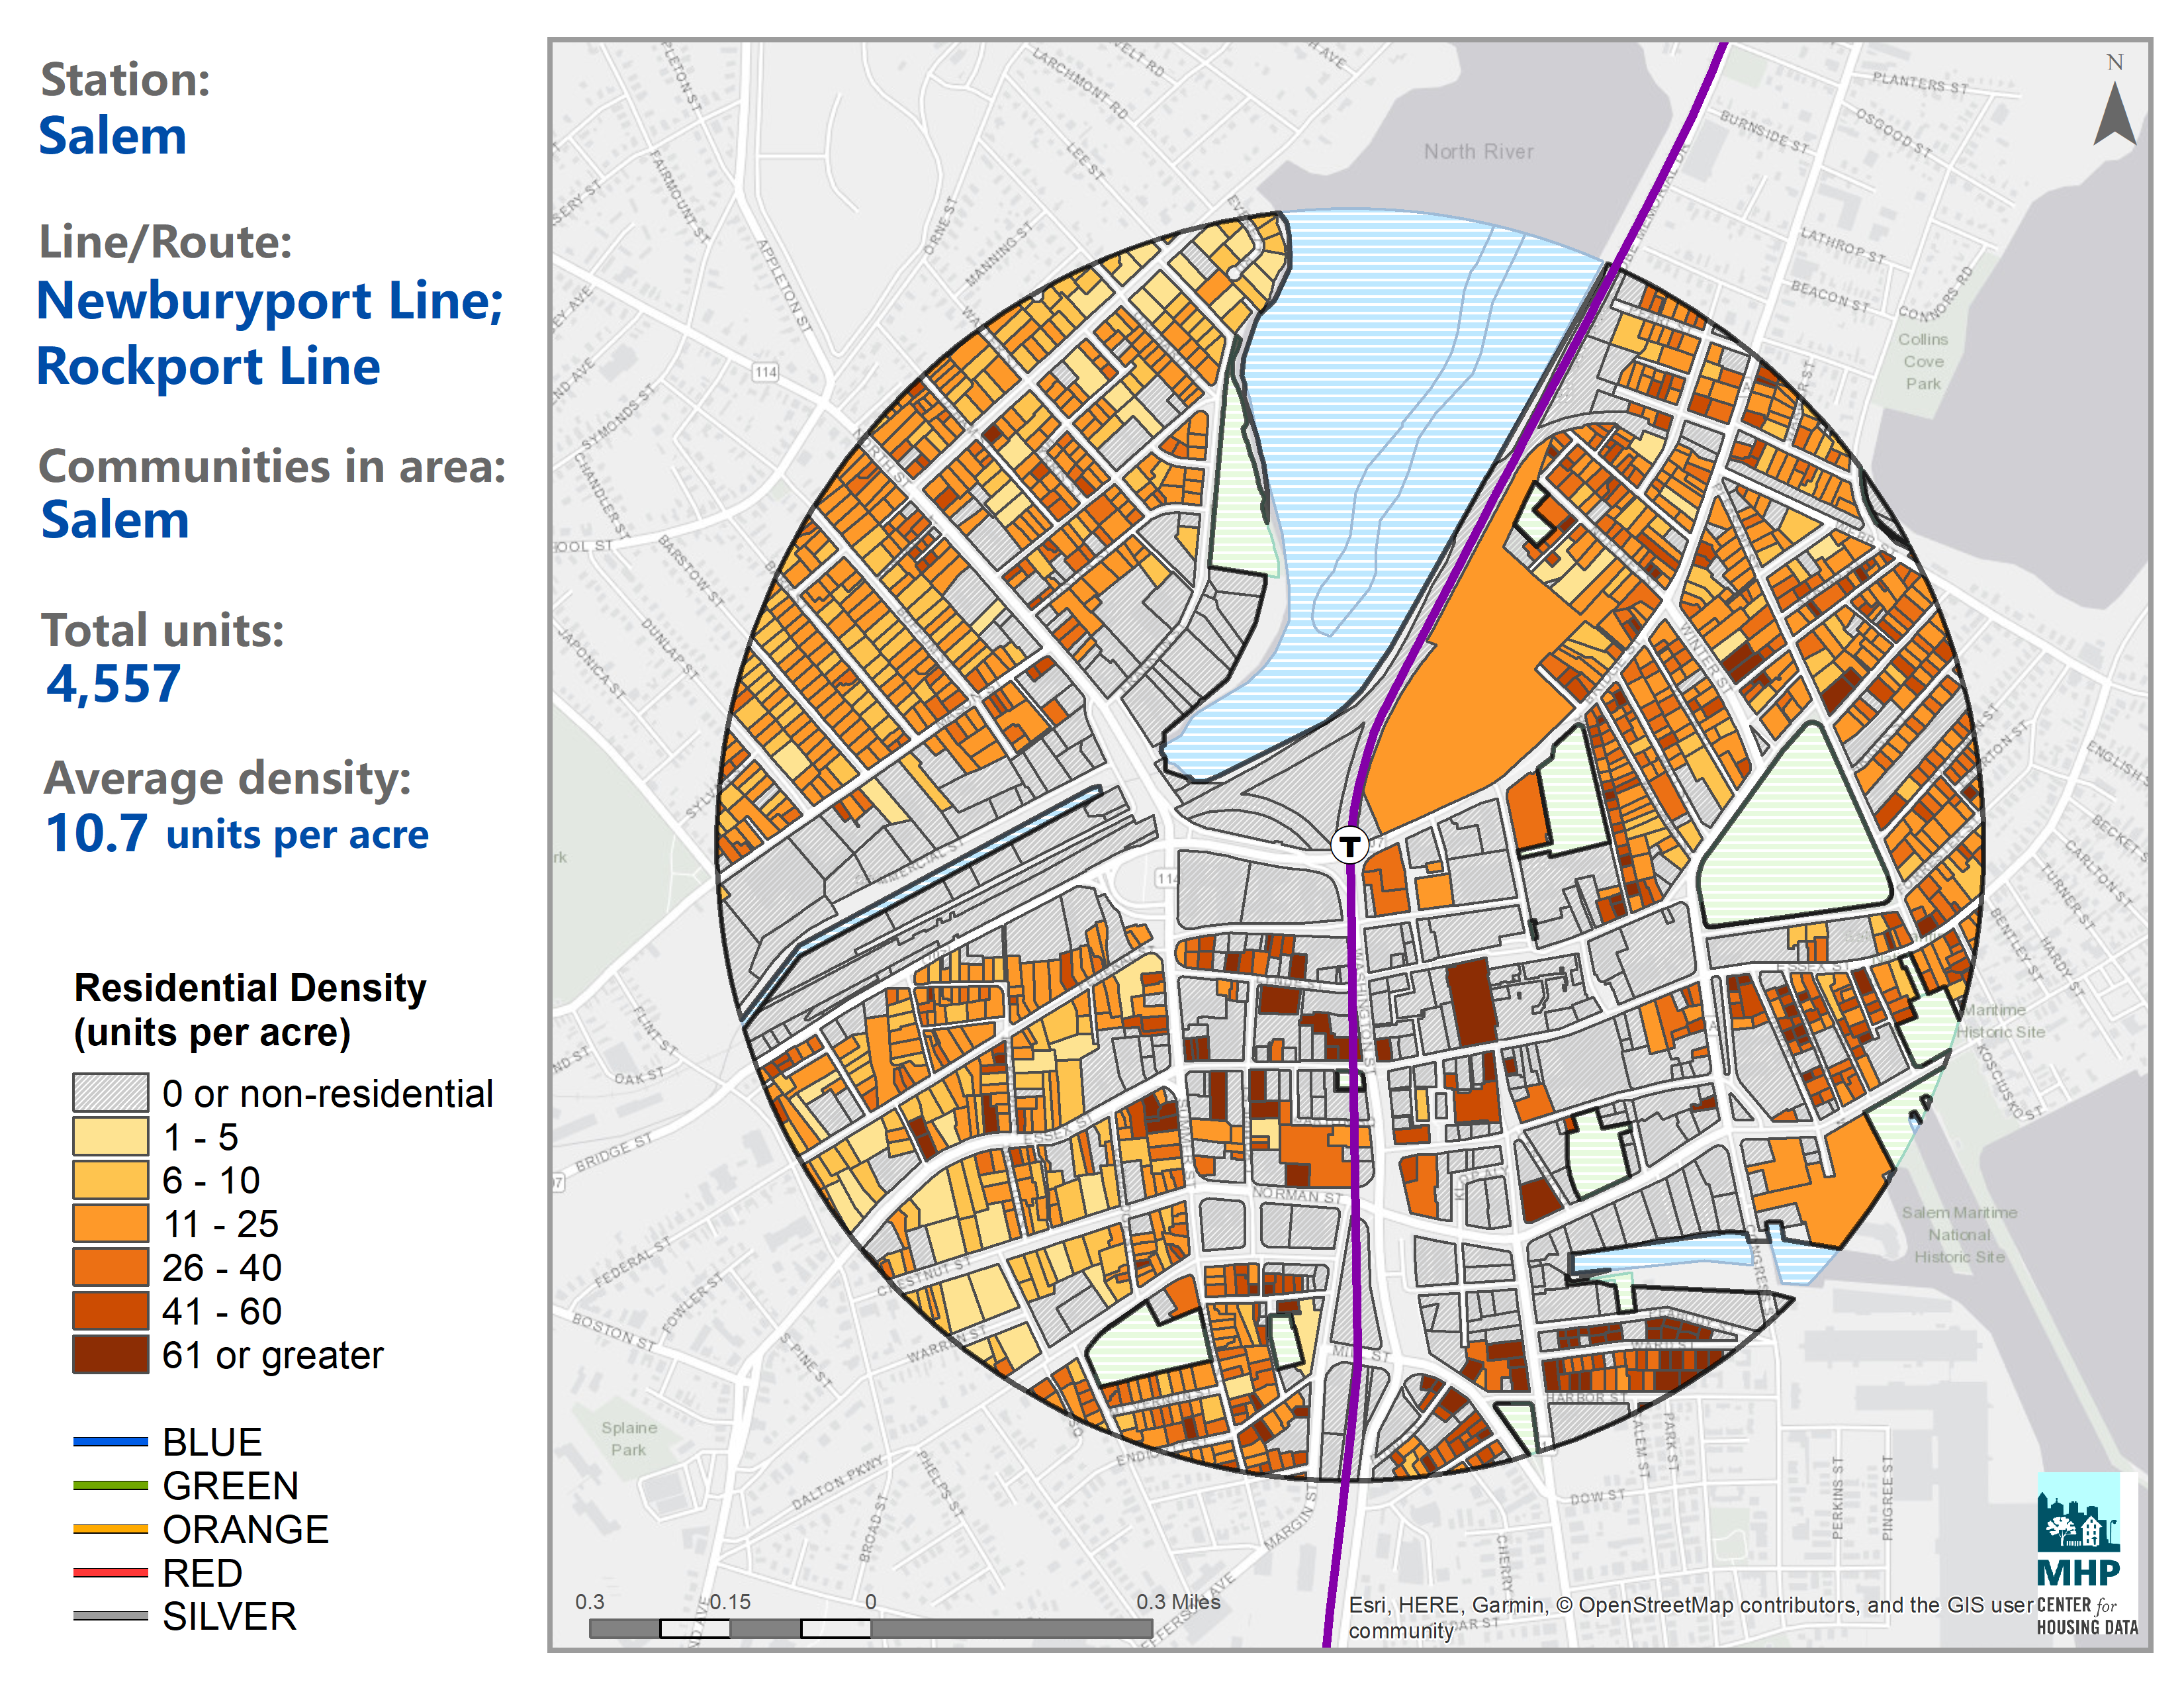
Task: Click the 10.7 average density value
Action: pyautogui.click(x=97, y=833)
